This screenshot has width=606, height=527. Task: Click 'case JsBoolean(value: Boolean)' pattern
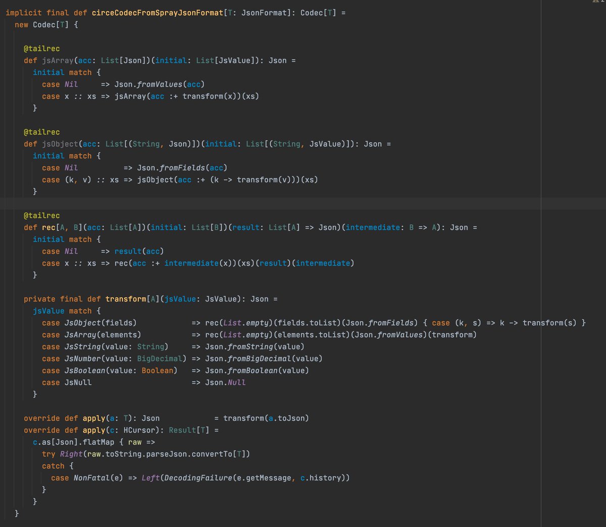tap(110, 370)
